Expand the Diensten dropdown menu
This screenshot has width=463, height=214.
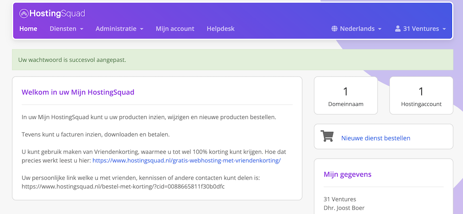tap(66, 29)
